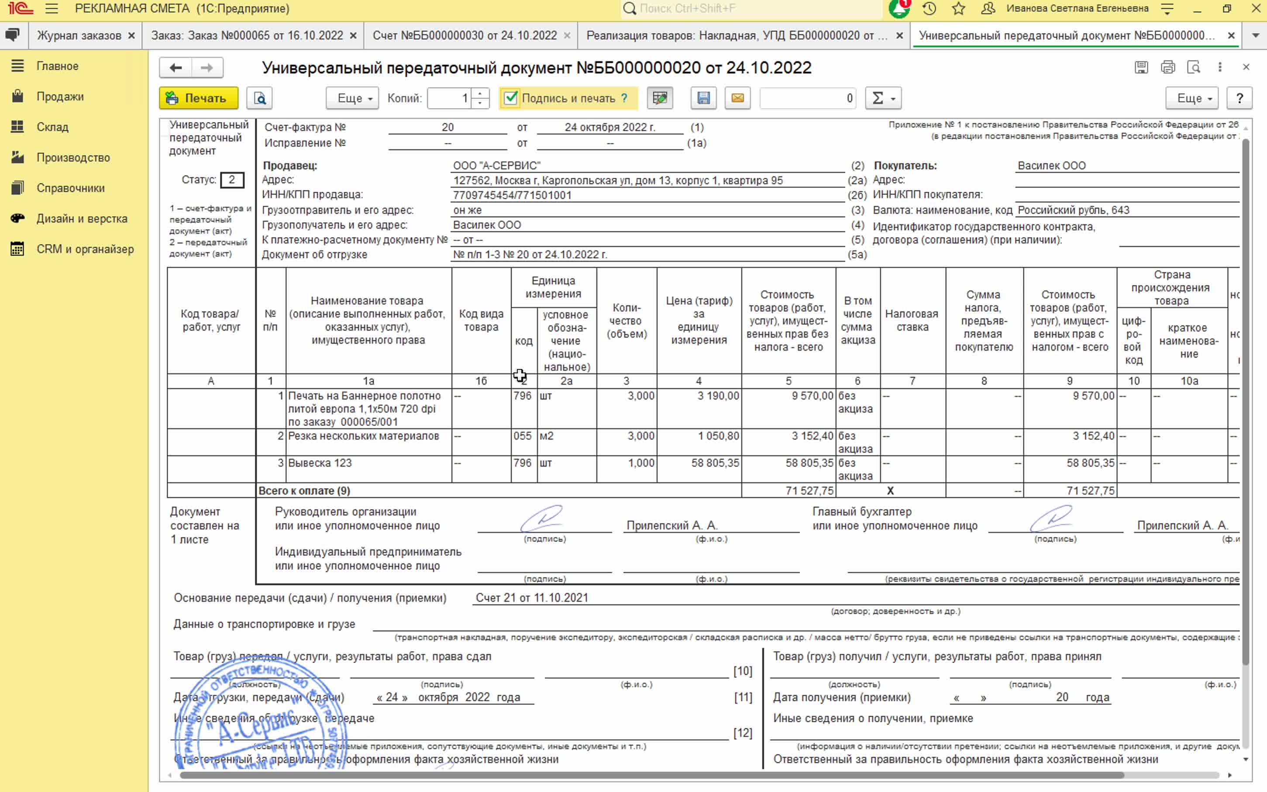Switch to the Реализация товаров tab
This screenshot has width=1267, height=792.
[737, 36]
